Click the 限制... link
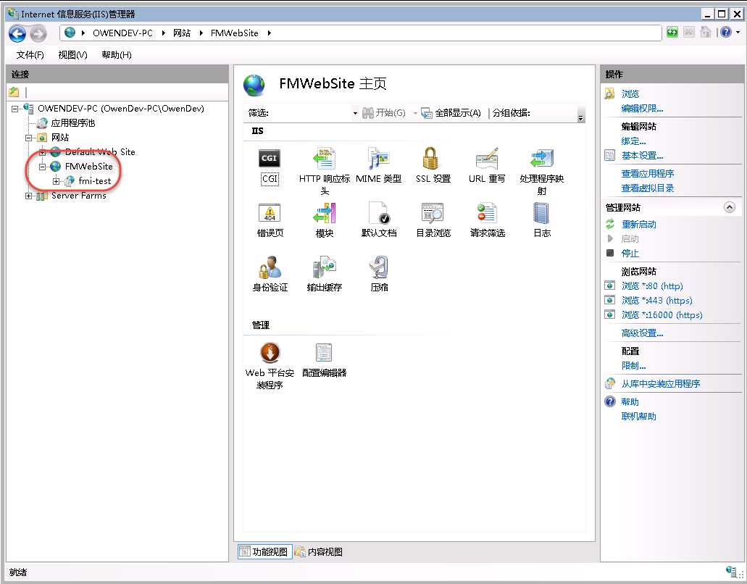 (x=634, y=366)
